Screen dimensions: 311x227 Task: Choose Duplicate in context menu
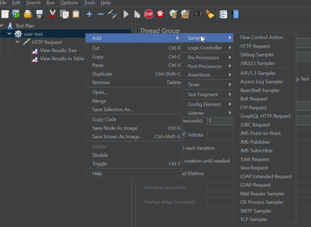point(134,74)
